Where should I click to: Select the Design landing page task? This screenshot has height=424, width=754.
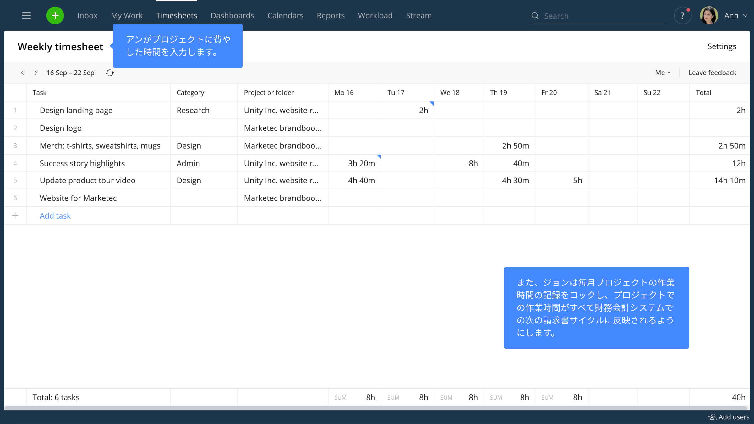click(76, 111)
